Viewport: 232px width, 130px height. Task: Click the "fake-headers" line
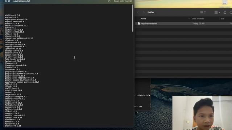coord(15,59)
